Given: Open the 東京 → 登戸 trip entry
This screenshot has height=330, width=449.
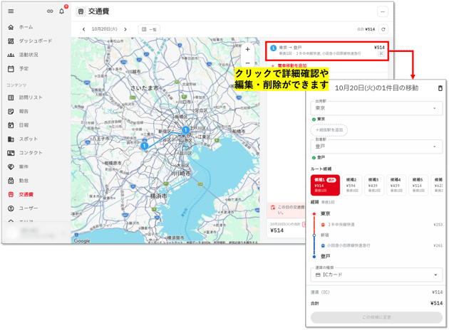Looking at the screenshot, I should pos(326,51).
